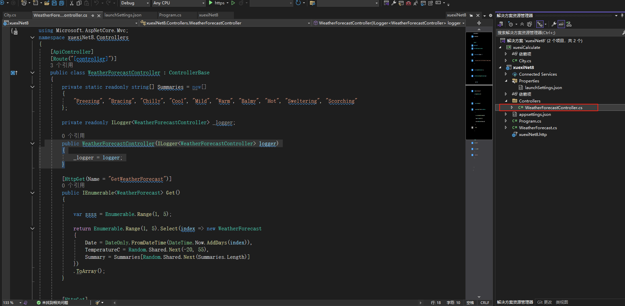Toggle Preview Selected Items in Solution Explorer

[561, 24]
